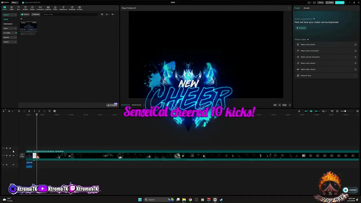This screenshot has height=203, width=361.
Task: Open the sort order dropdown in the media panel
Action: coord(108,14)
